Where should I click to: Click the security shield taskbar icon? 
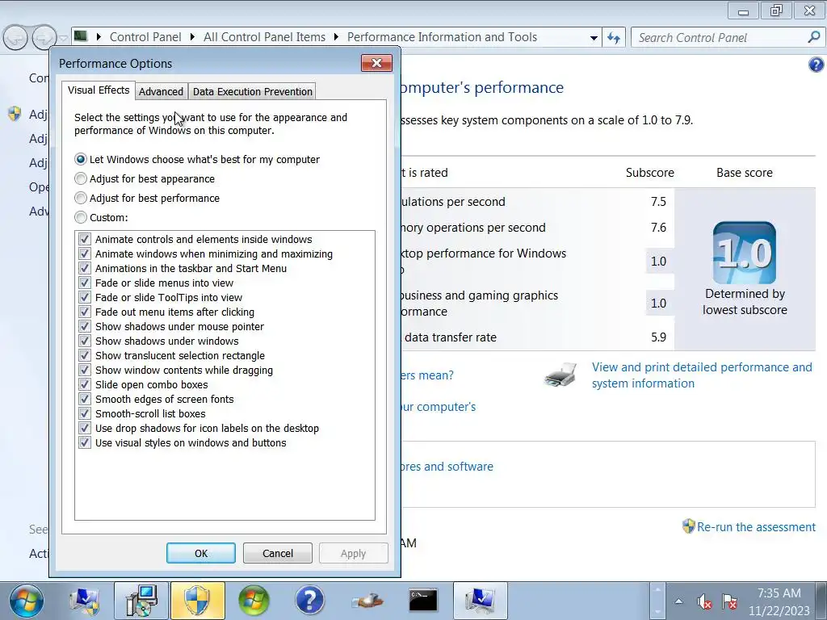198,601
